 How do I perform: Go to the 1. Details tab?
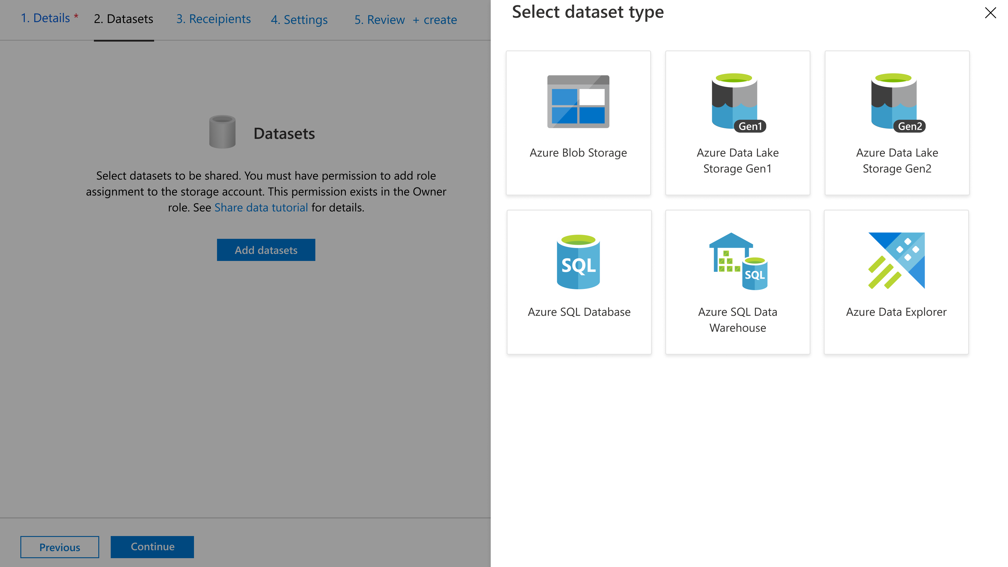point(45,18)
